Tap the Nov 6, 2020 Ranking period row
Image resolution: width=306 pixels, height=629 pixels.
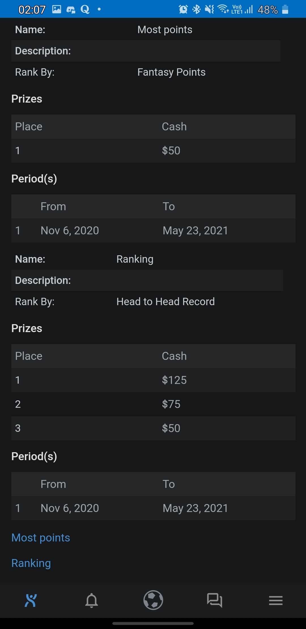(153, 508)
